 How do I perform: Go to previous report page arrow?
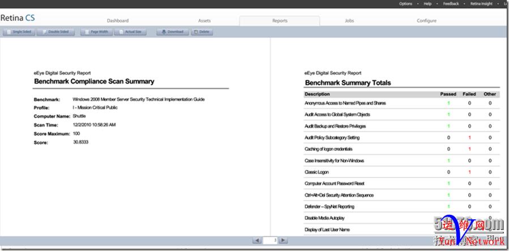(257, 240)
